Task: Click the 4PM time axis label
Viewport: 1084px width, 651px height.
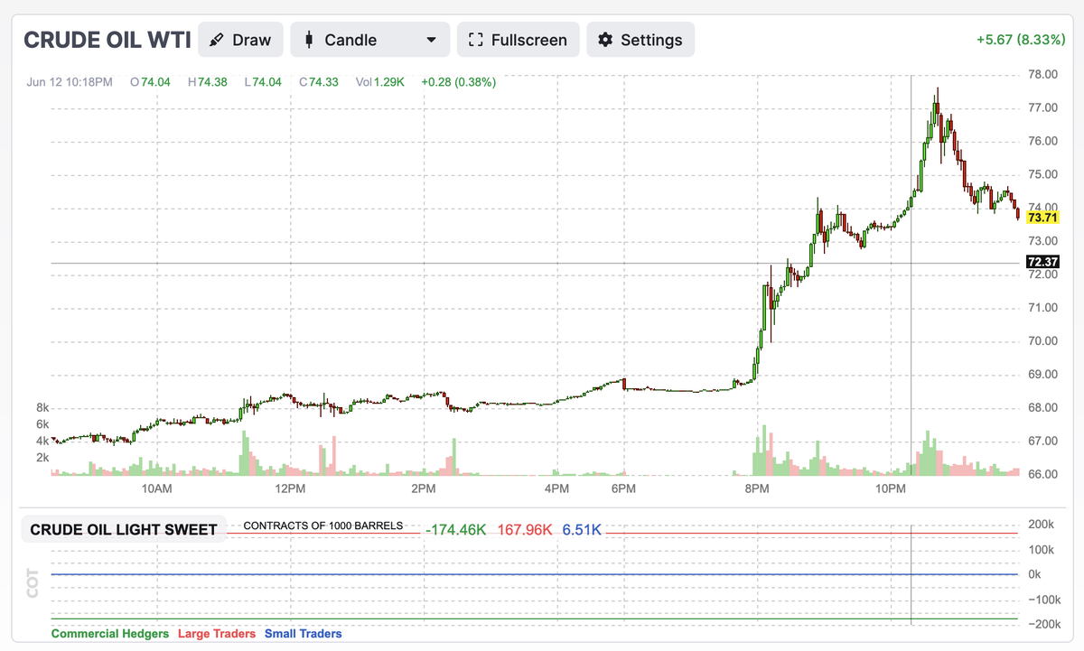Action: (x=556, y=488)
